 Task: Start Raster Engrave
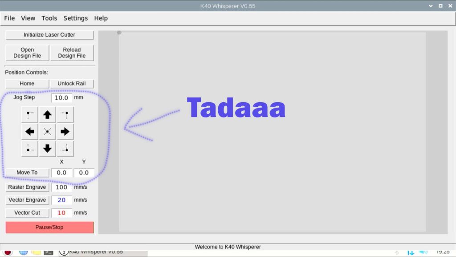coord(27,187)
